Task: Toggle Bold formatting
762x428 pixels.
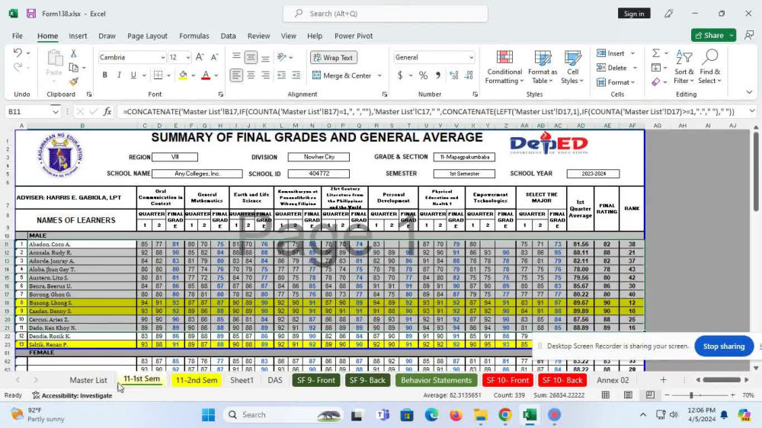Action: click(x=104, y=75)
